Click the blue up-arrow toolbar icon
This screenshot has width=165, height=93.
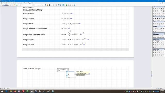(75, 5)
